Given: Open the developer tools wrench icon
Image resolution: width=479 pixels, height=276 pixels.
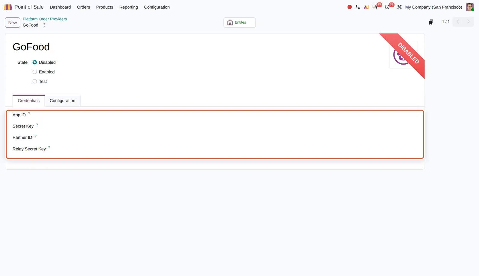Looking at the screenshot, I should [399, 7].
